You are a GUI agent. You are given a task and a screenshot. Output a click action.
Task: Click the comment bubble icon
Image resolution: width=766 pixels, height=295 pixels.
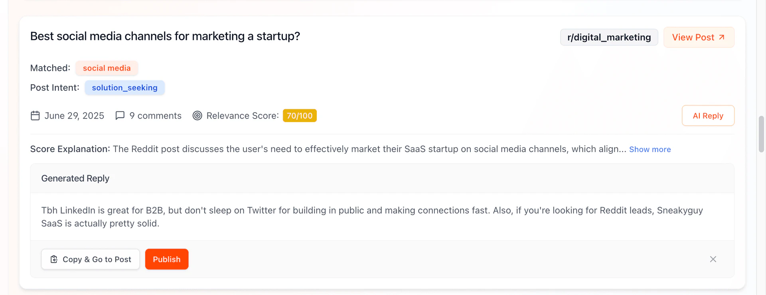point(120,116)
